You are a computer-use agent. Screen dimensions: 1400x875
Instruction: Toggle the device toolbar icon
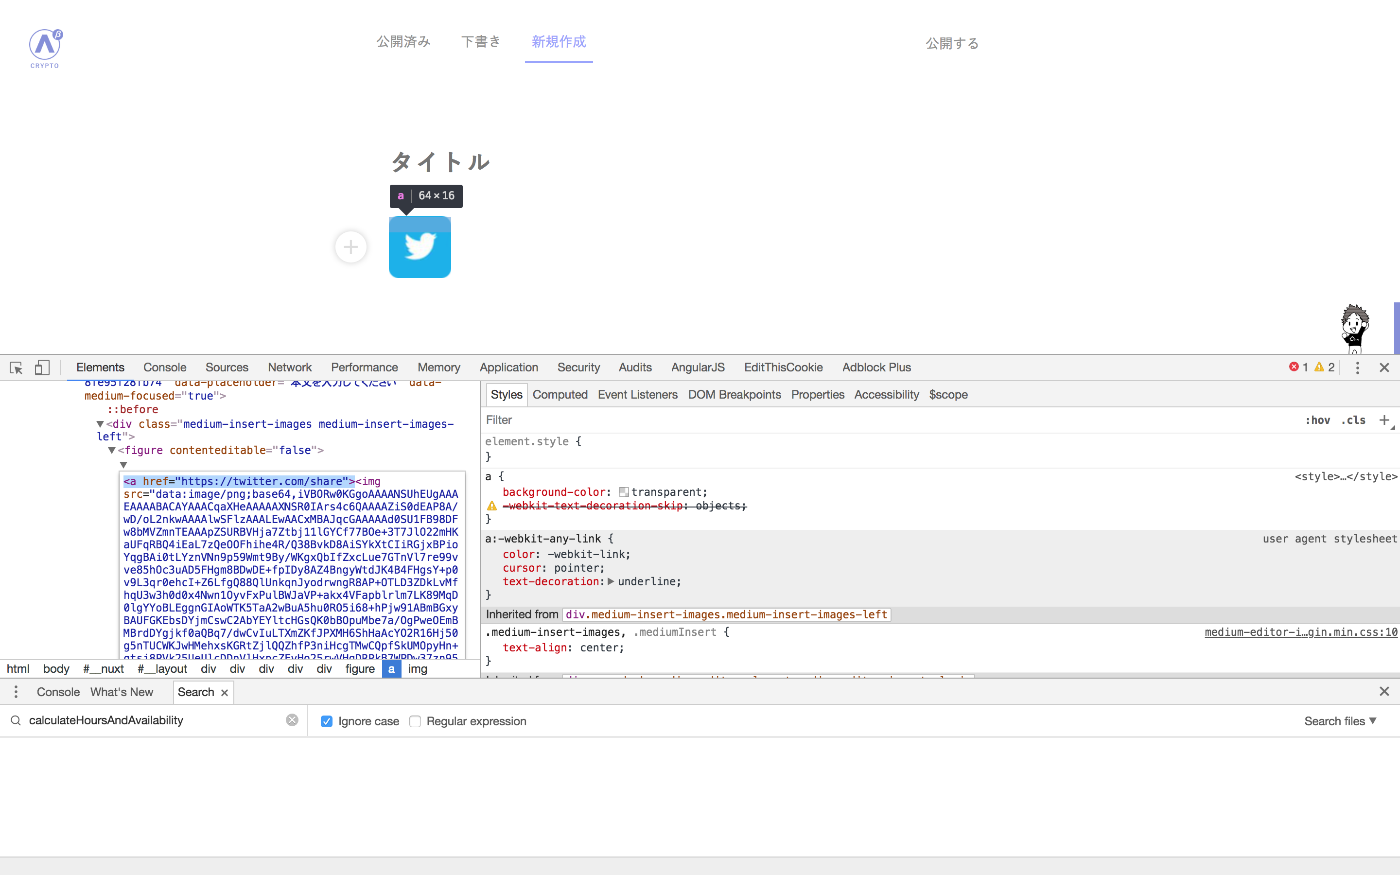[42, 367]
